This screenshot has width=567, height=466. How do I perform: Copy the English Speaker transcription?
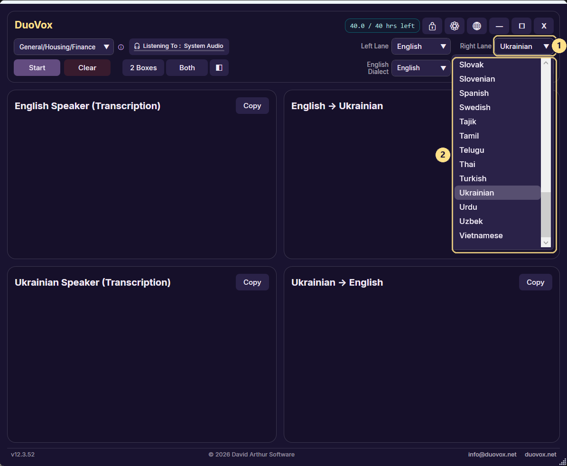(x=252, y=105)
